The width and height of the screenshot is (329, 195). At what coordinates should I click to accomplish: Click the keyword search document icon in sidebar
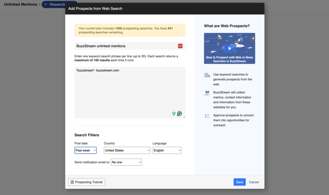pyautogui.click(x=207, y=75)
